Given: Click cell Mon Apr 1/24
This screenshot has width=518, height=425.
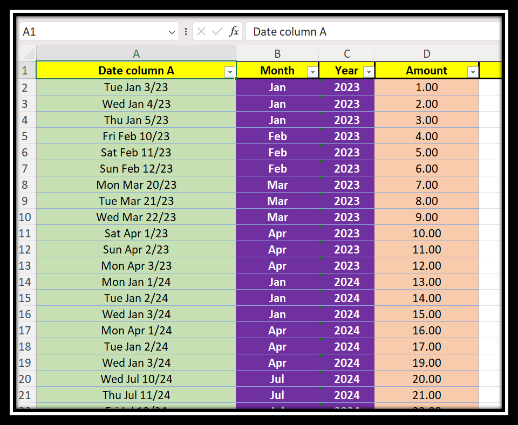Looking at the screenshot, I should click(x=136, y=330).
